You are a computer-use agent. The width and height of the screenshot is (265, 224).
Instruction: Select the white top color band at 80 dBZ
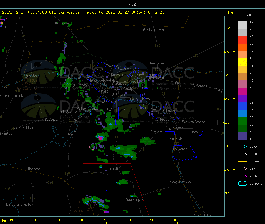pyautogui.click(x=243, y=25)
